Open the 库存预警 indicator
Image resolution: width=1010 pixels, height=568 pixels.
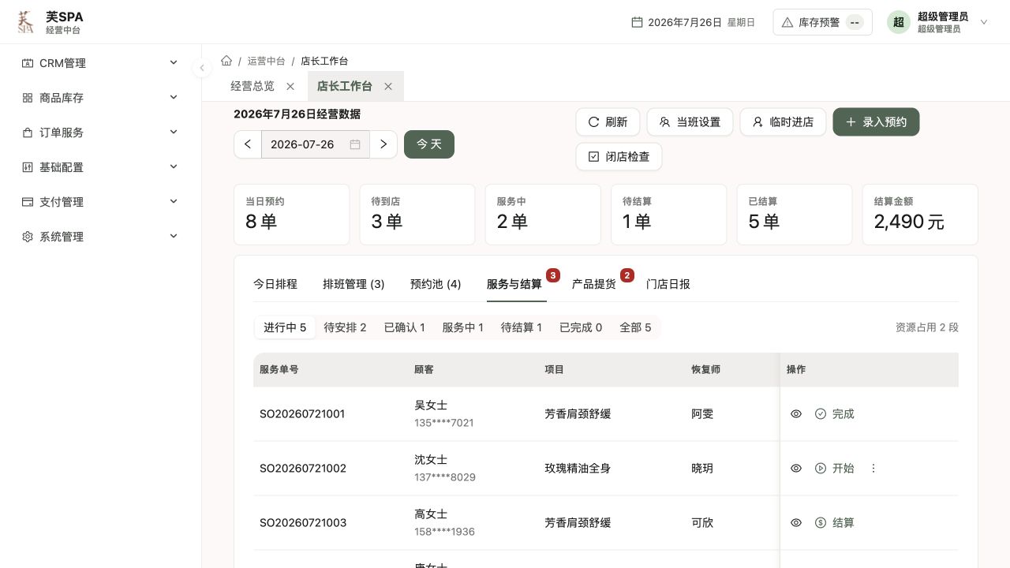[x=822, y=22]
